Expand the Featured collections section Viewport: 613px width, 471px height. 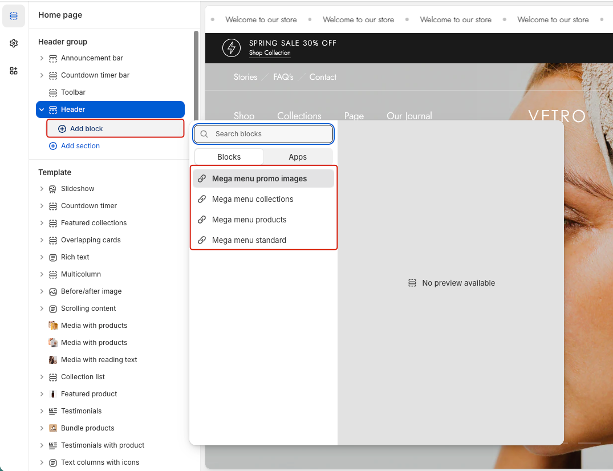pyautogui.click(x=42, y=223)
